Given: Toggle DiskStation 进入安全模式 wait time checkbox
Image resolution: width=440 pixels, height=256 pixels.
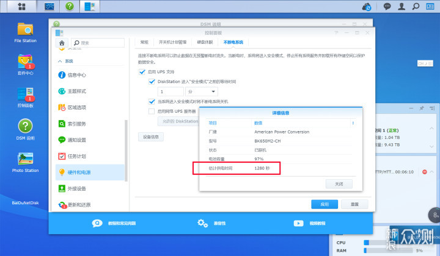Looking at the screenshot, I should point(152,82).
